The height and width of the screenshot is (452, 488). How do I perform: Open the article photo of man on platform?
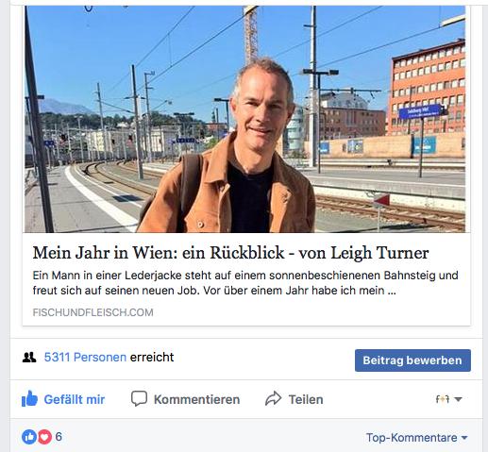click(245, 119)
